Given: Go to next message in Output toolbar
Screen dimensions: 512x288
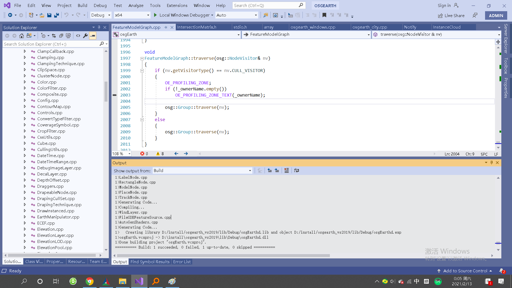Looking at the screenshot, I should (277, 170).
